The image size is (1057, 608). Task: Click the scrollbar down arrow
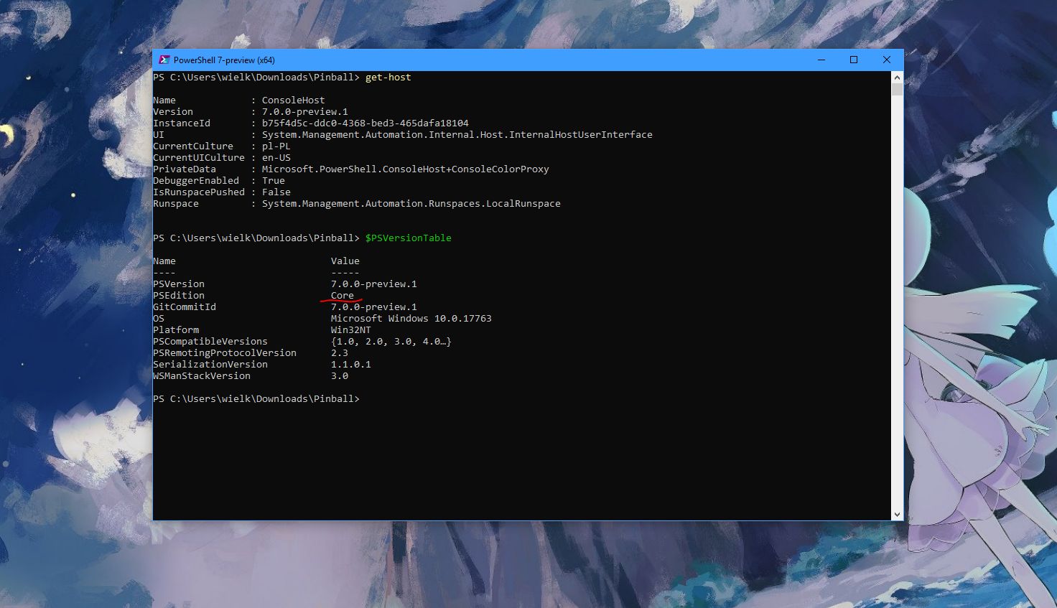[x=896, y=514]
